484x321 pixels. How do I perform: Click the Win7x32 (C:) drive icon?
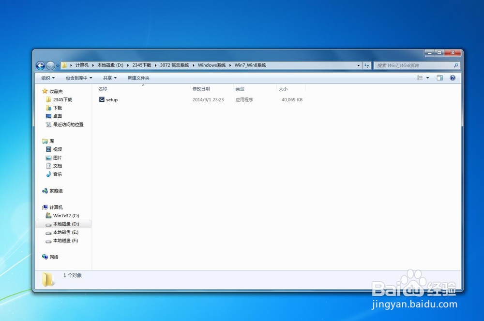(48, 215)
